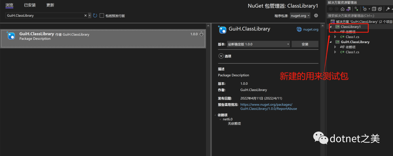Select the GuiH.ClassLibrary row title in results
The height and width of the screenshot is (156, 393).
tap(37, 34)
